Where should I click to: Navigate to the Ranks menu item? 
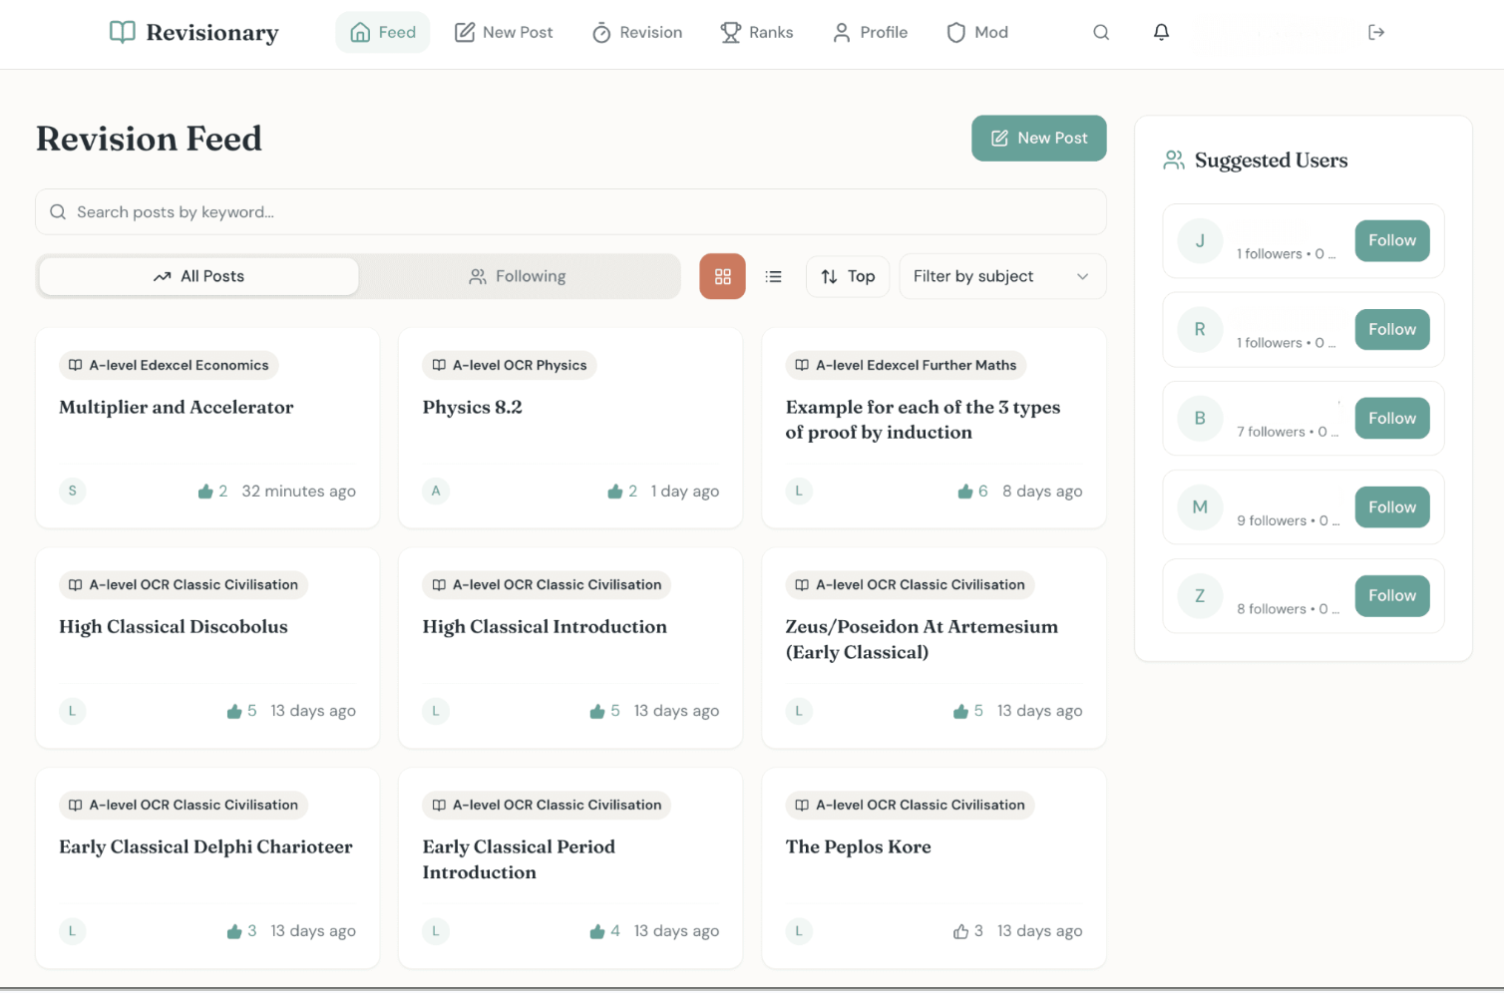(757, 32)
